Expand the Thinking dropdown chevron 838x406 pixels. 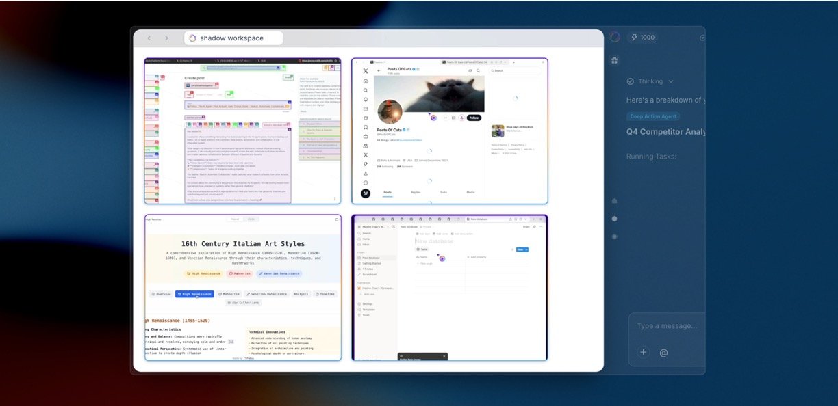coord(671,81)
